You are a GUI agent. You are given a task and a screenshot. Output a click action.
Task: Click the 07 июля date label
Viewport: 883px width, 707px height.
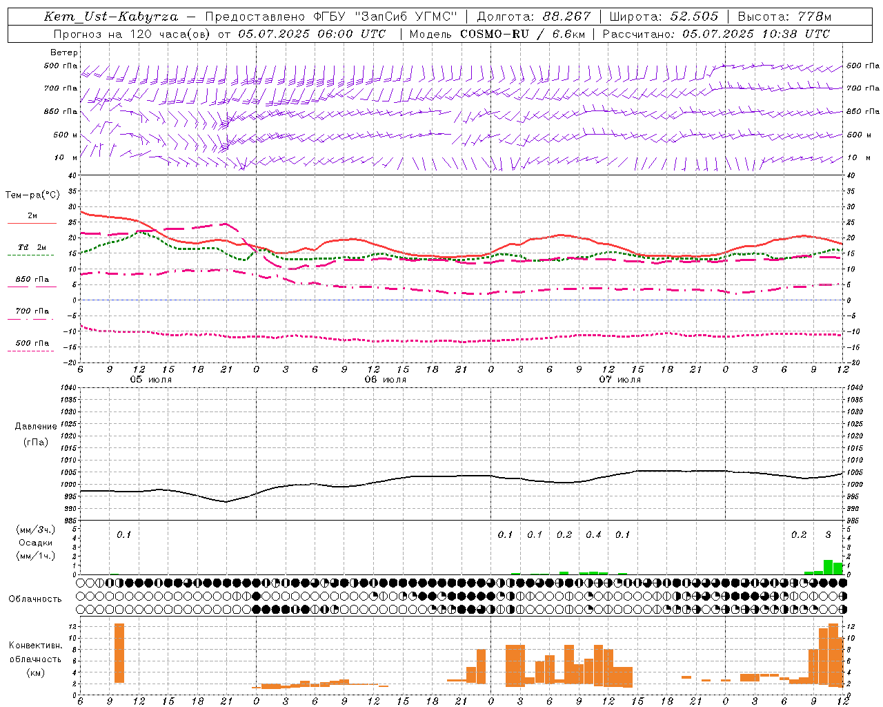(620, 380)
